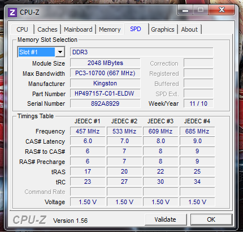
Task: Click JEDEC #2 frequency 533 MHz
Action: click(124, 131)
